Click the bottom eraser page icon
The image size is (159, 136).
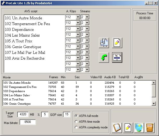[128, 128]
